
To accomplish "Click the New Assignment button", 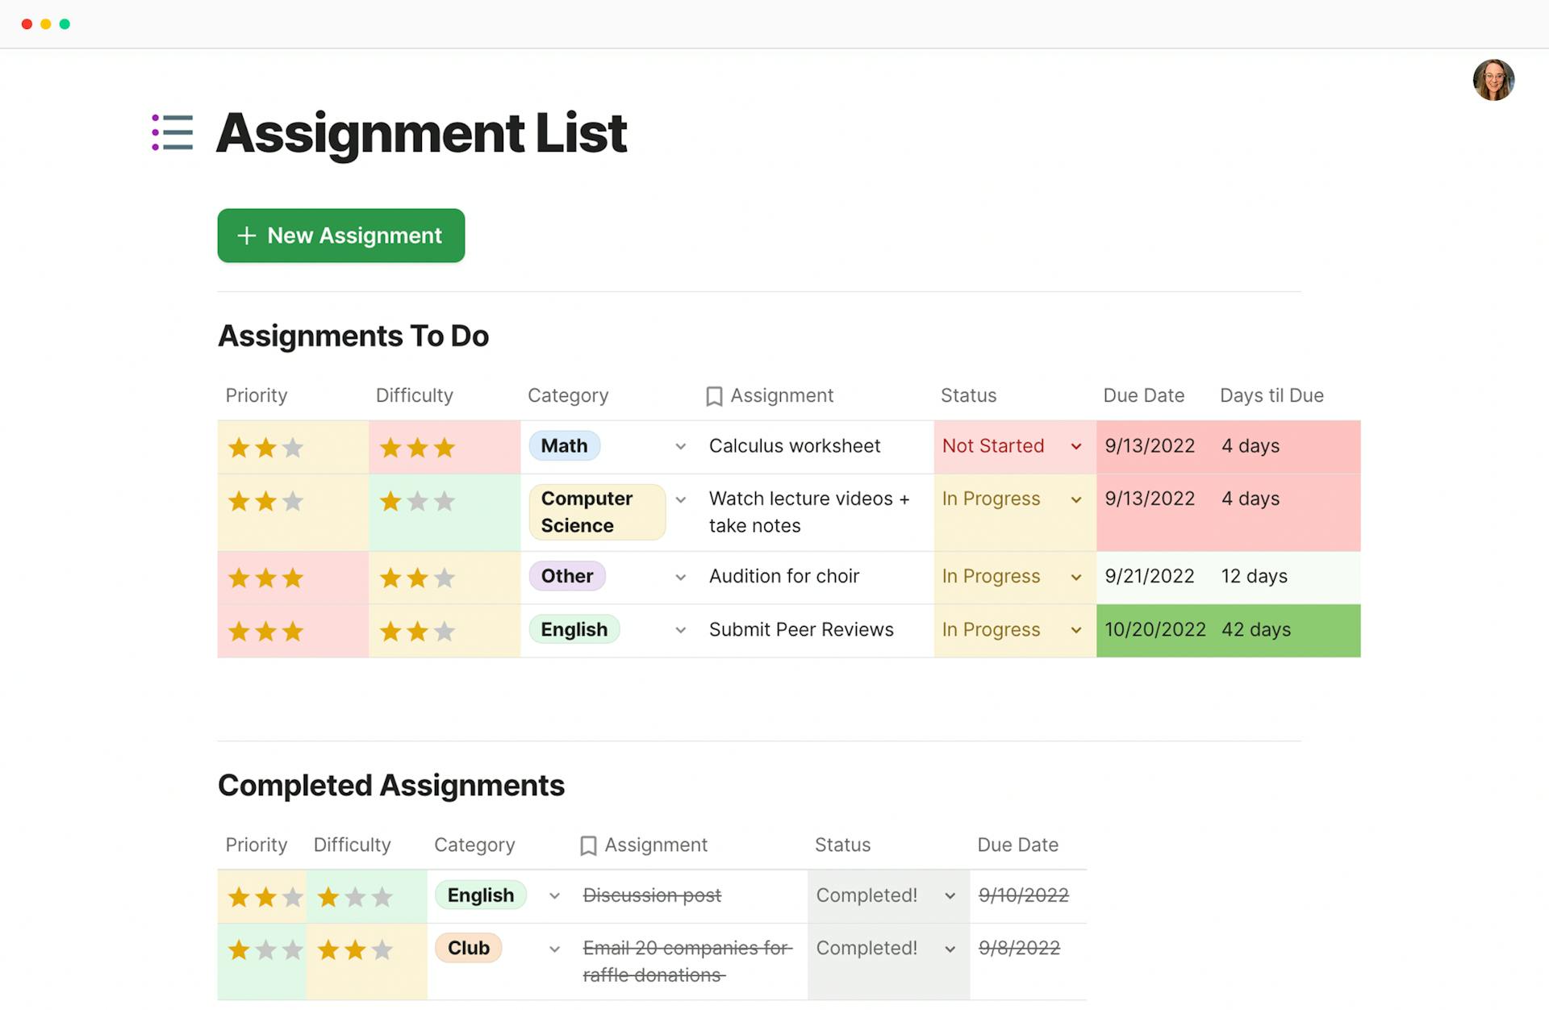I will [340, 236].
